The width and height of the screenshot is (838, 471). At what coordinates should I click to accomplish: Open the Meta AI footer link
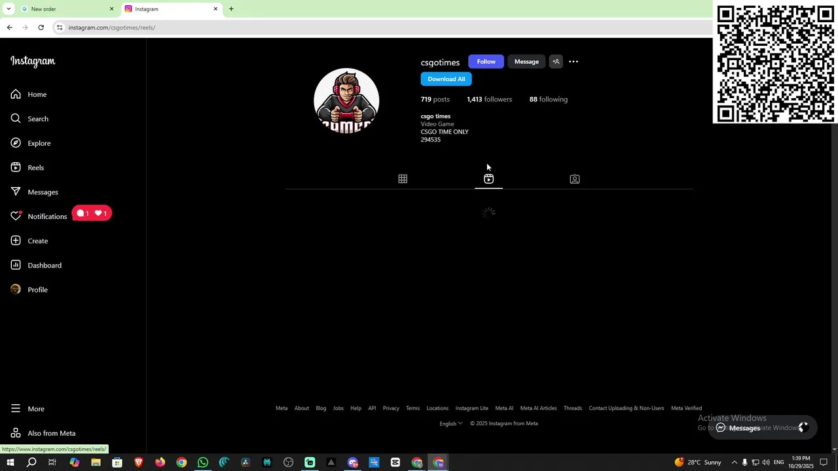tap(504, 408)
